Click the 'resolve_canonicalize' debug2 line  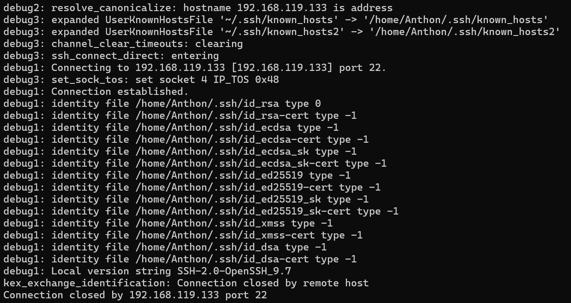click(x=198, y=8)
